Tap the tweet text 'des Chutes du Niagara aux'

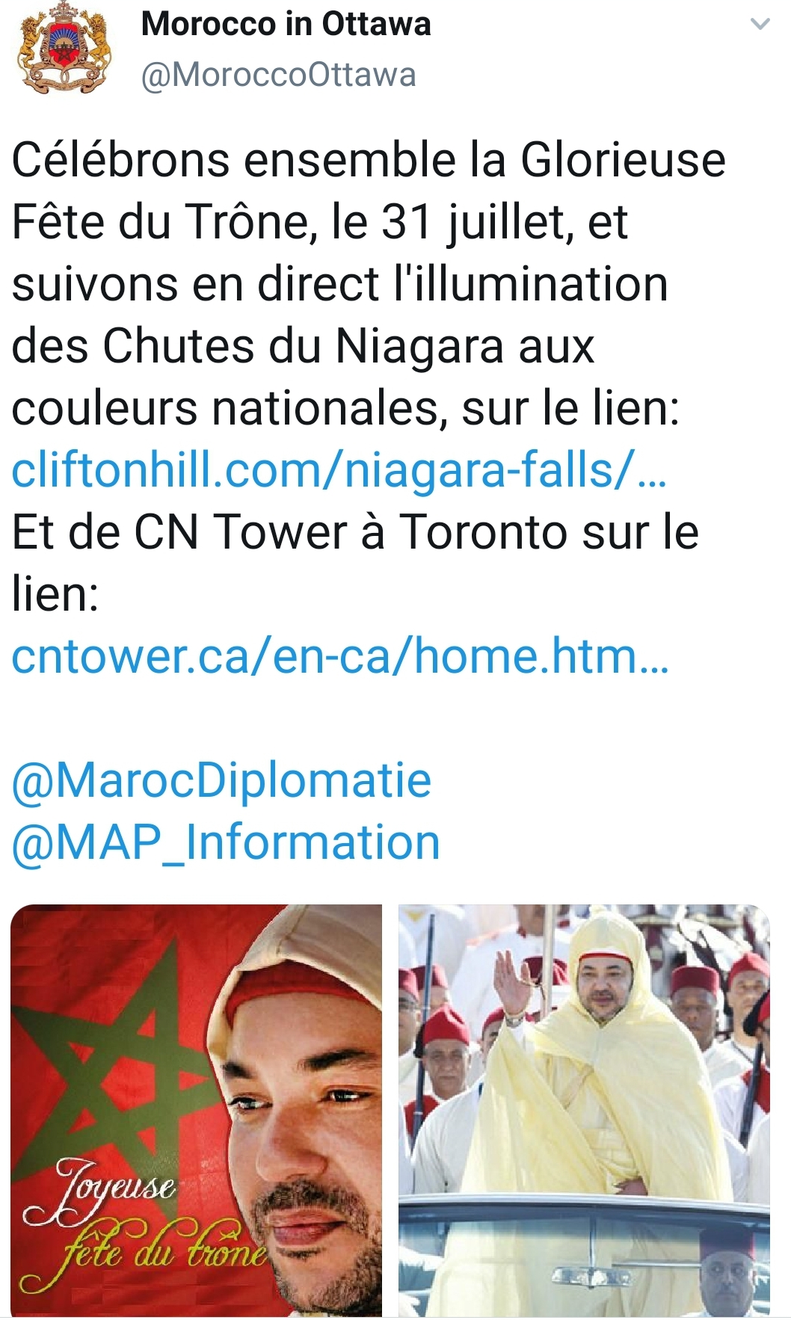(x=303, y=346)
